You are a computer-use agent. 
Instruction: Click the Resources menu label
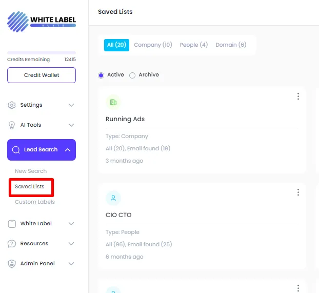34,244
